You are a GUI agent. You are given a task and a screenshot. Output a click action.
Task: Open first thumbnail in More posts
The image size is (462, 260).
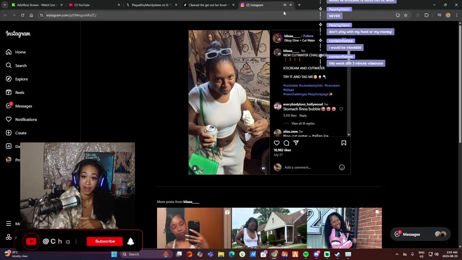(x=194, y=228)
